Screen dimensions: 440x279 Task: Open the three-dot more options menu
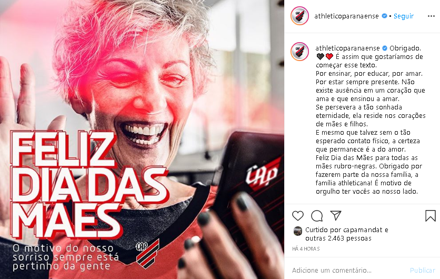point(431,16)
